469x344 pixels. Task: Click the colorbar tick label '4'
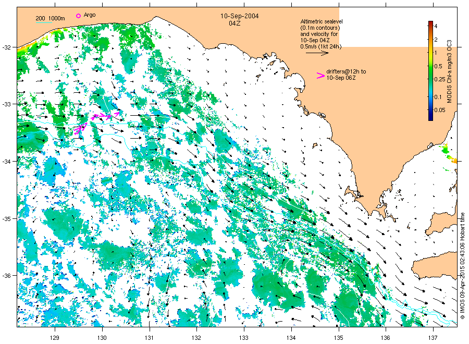[436, 27]
